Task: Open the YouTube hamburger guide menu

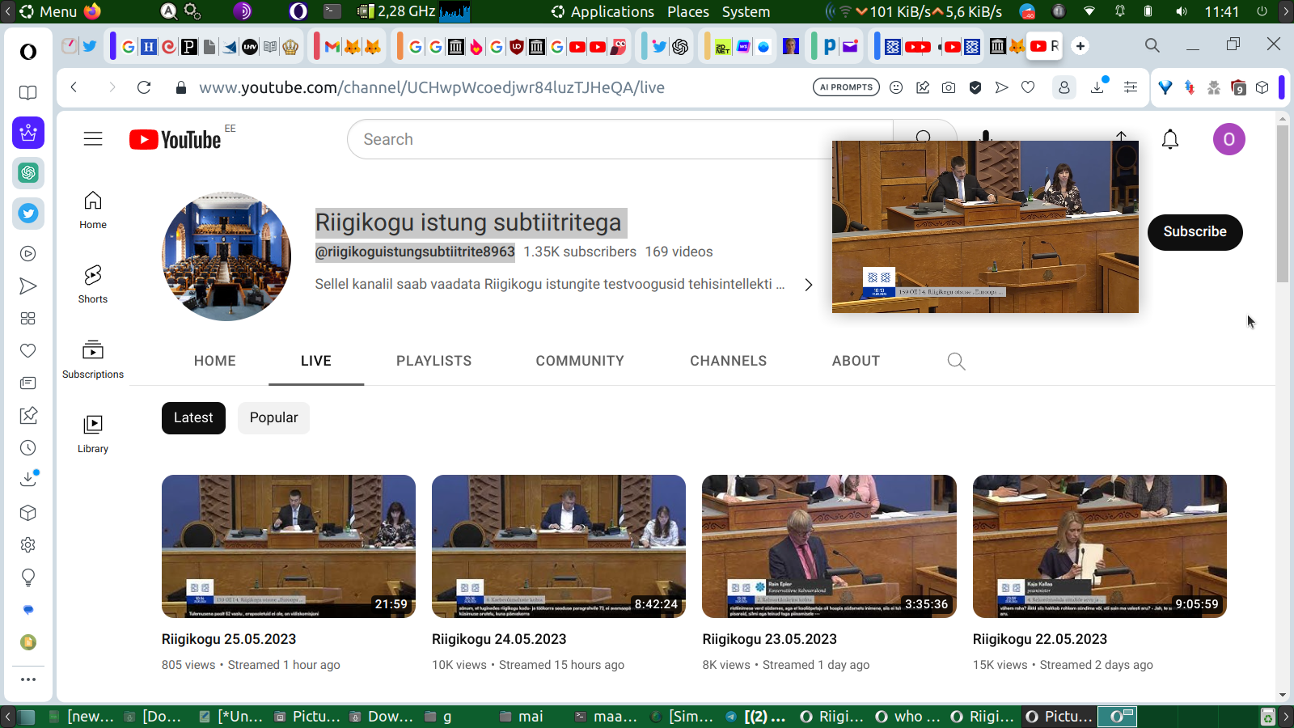Action: tap(93, 139)
